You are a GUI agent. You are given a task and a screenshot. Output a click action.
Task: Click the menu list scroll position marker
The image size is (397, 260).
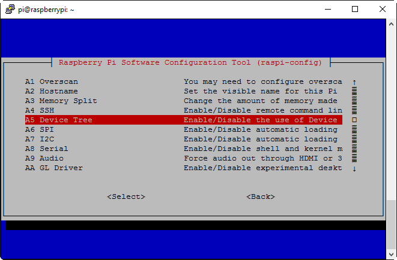pos(354,120)
